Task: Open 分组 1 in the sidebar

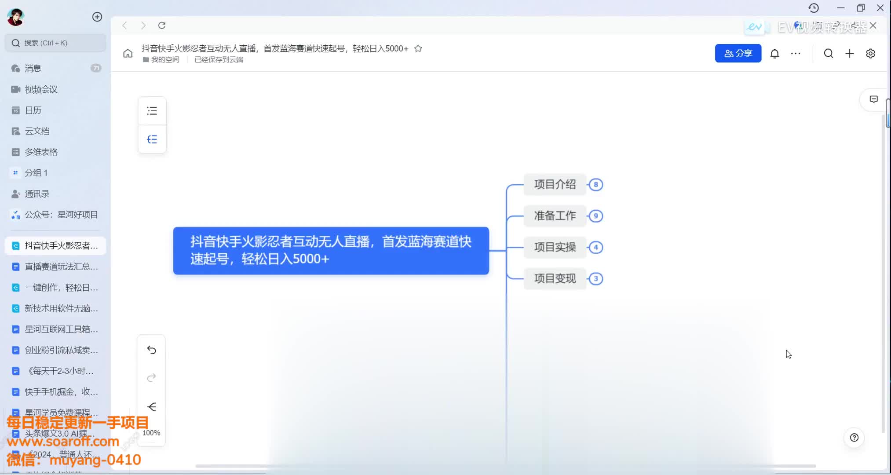Action: [55, 173]
